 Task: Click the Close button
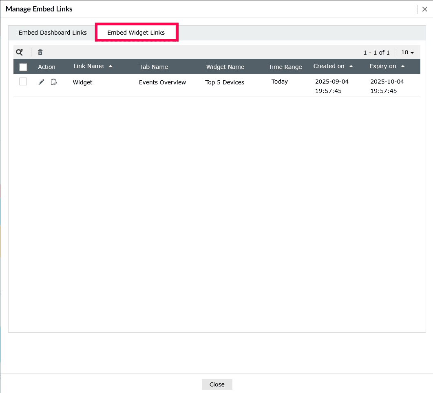tap(217, 384)
